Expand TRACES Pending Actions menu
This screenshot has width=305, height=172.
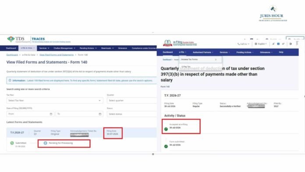pyautogui.click(x=88, y=48)
